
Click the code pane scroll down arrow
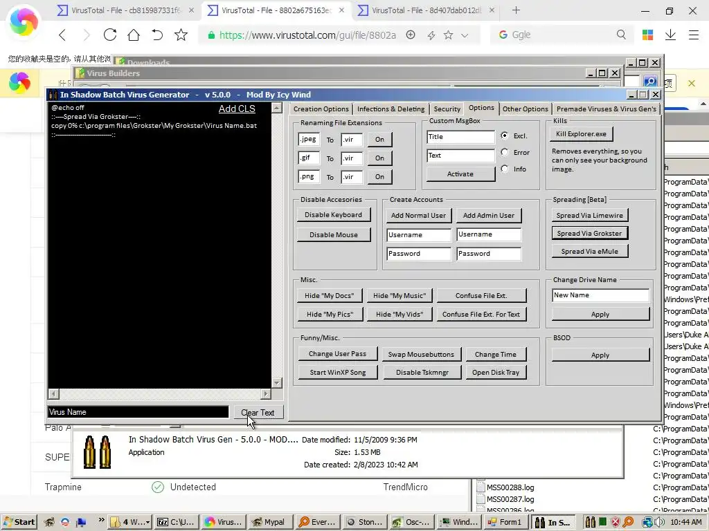click(x=277, y=383)
